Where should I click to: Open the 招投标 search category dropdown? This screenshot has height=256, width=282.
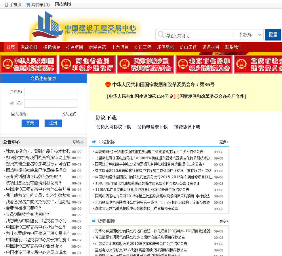[250, 34]
